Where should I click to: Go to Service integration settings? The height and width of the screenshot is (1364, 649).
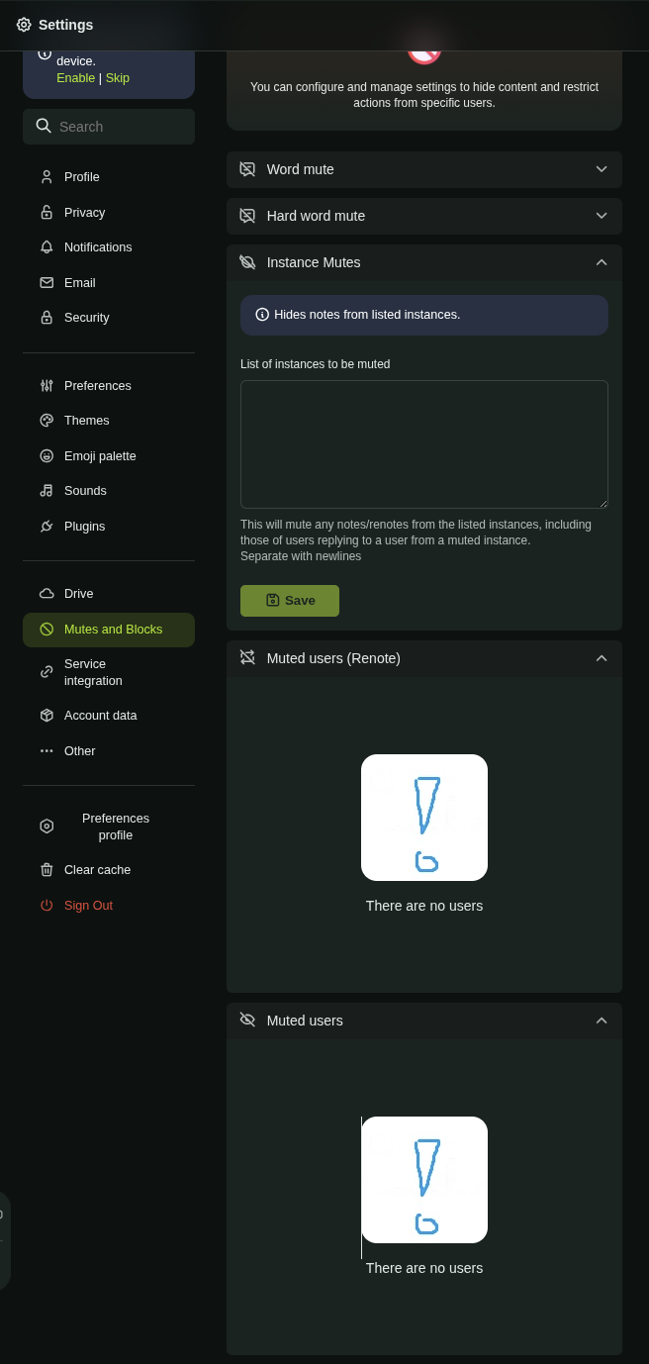(x=93, y=672)
